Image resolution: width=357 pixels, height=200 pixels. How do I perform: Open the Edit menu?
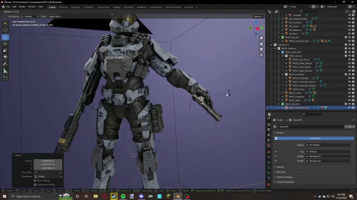point(14,7)
